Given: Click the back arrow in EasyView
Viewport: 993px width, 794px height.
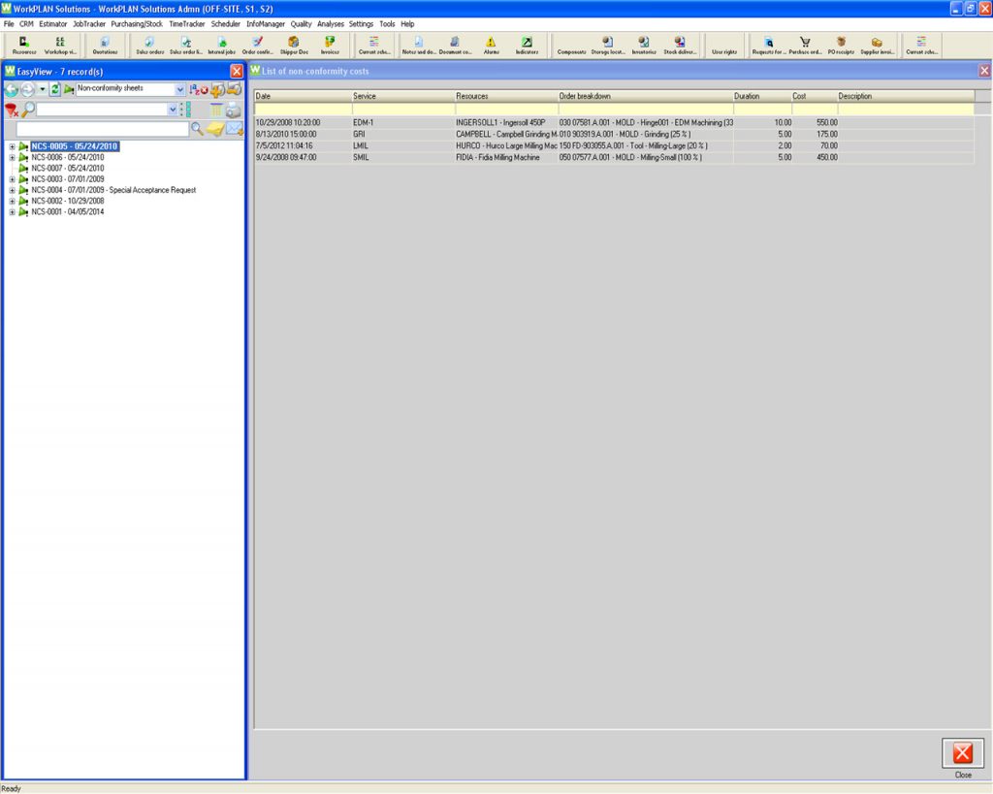Looking at the screenshot, I should [x=11, y=89].
